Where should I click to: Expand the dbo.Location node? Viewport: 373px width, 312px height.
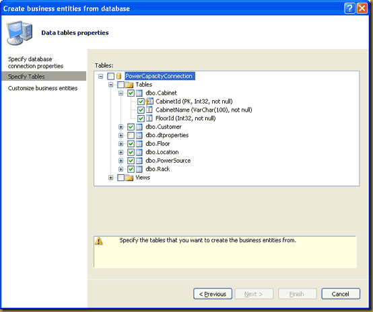(x=121, y=153)
